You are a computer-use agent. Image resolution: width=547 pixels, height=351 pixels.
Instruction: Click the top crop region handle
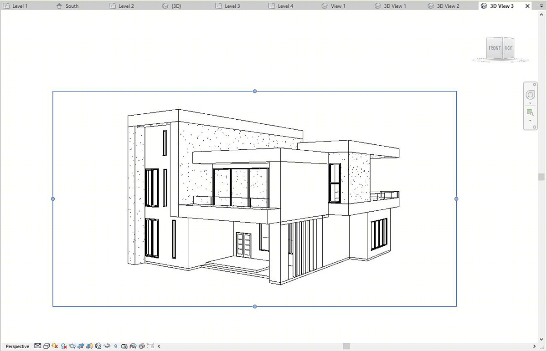[255, 91]
